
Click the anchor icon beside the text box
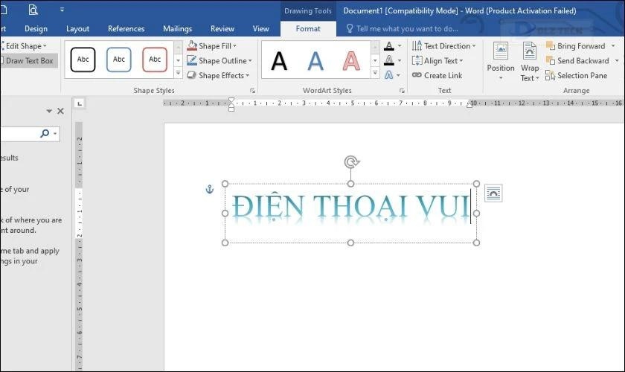coord(210,189)
